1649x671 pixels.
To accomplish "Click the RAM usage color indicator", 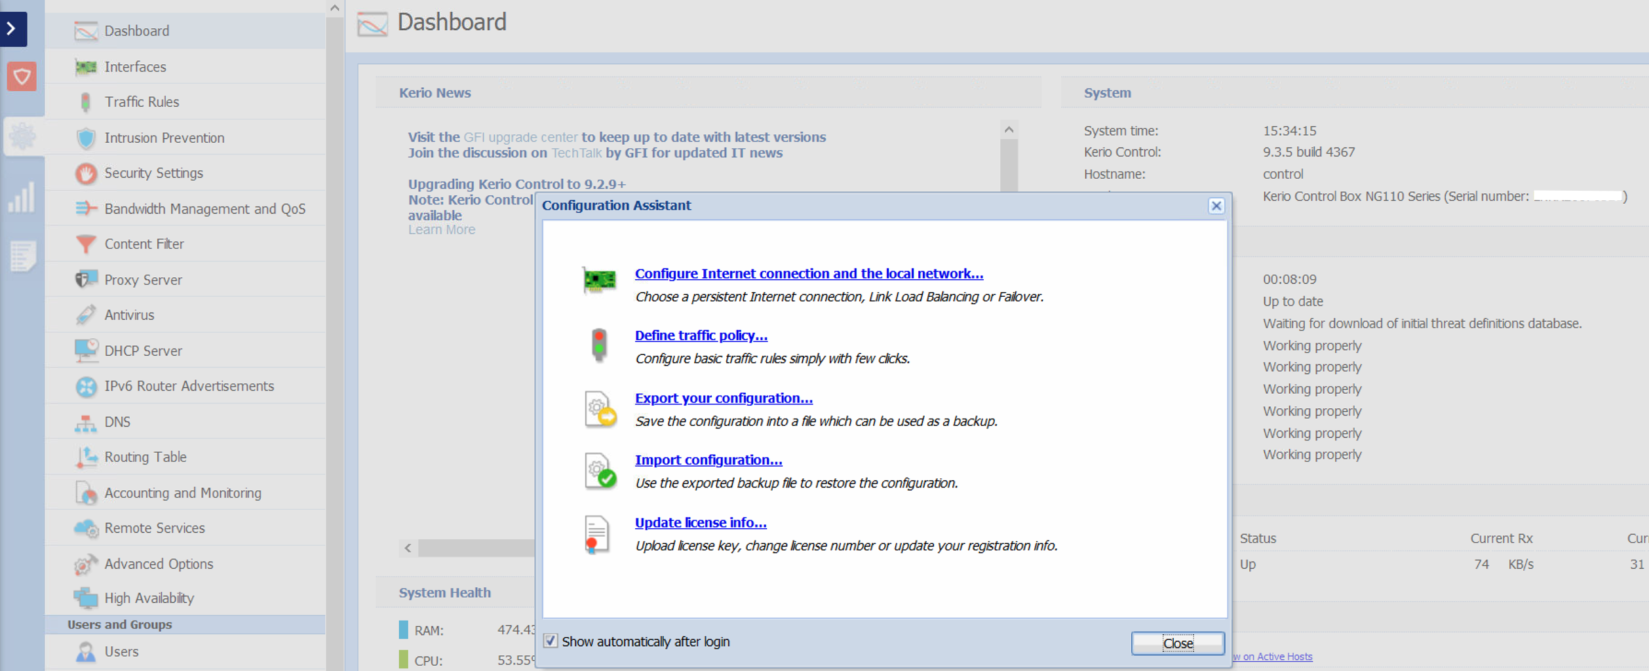I will point(404,630).
